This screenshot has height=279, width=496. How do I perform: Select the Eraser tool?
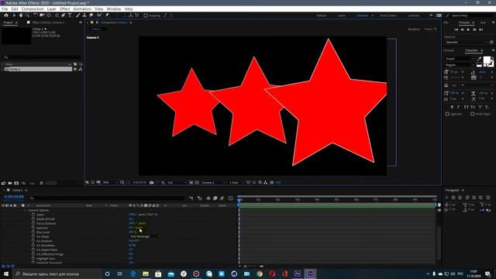(91, 15)
